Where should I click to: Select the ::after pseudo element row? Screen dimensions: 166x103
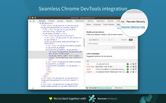pos(49,72)
